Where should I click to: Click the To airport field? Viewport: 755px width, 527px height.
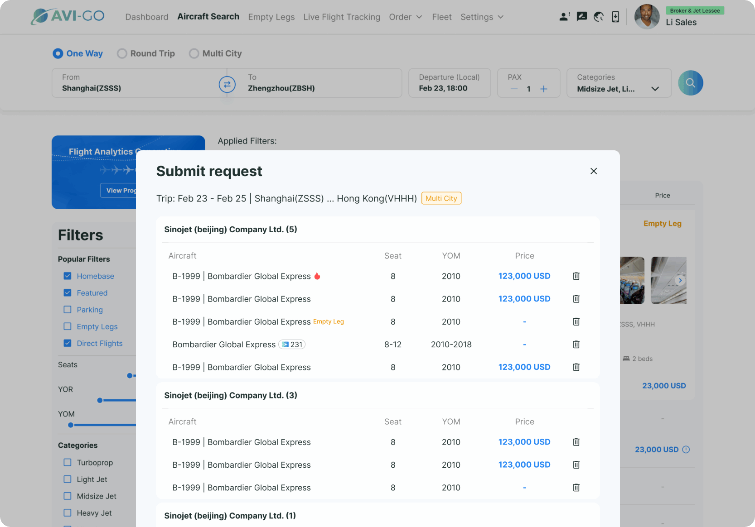tap(319, 83)
